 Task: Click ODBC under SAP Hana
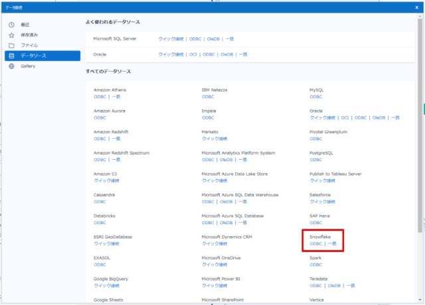[316, 223]
